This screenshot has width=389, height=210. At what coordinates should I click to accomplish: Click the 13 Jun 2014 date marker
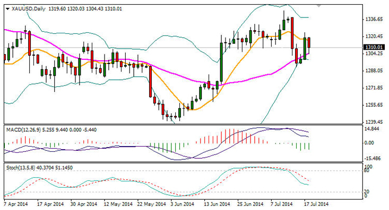point(217,204)
